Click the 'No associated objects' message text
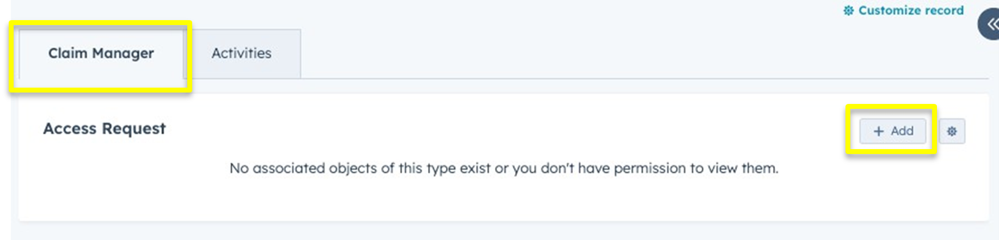The image size is (999, 240). (x=504, y=168)
